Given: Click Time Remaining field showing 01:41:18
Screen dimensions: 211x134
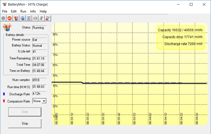Looking at the screenshot, I should click(39, 59).
